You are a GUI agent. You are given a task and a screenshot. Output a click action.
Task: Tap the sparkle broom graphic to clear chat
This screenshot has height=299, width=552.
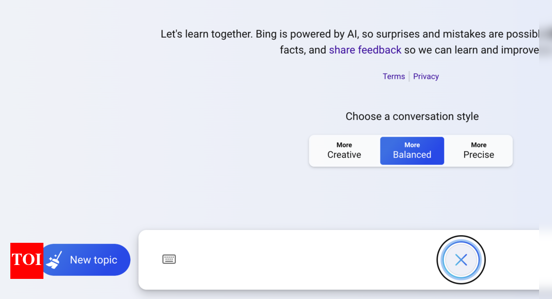pyautogui.click(x=55, y=259)
